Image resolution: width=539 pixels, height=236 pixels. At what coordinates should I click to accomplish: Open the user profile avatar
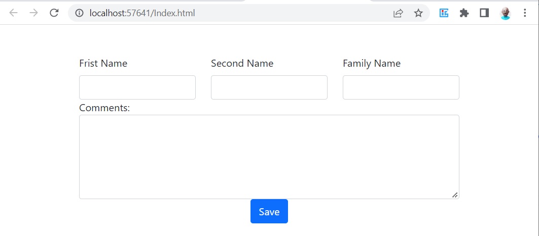(x=505, y=13)
